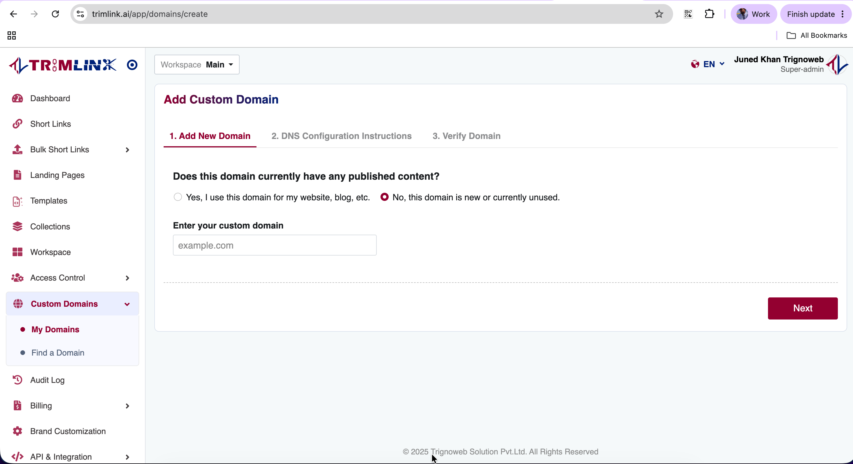Click the Trimlinx logo
The height and width of the screenshot is (464, 853).
click(63, 65)
